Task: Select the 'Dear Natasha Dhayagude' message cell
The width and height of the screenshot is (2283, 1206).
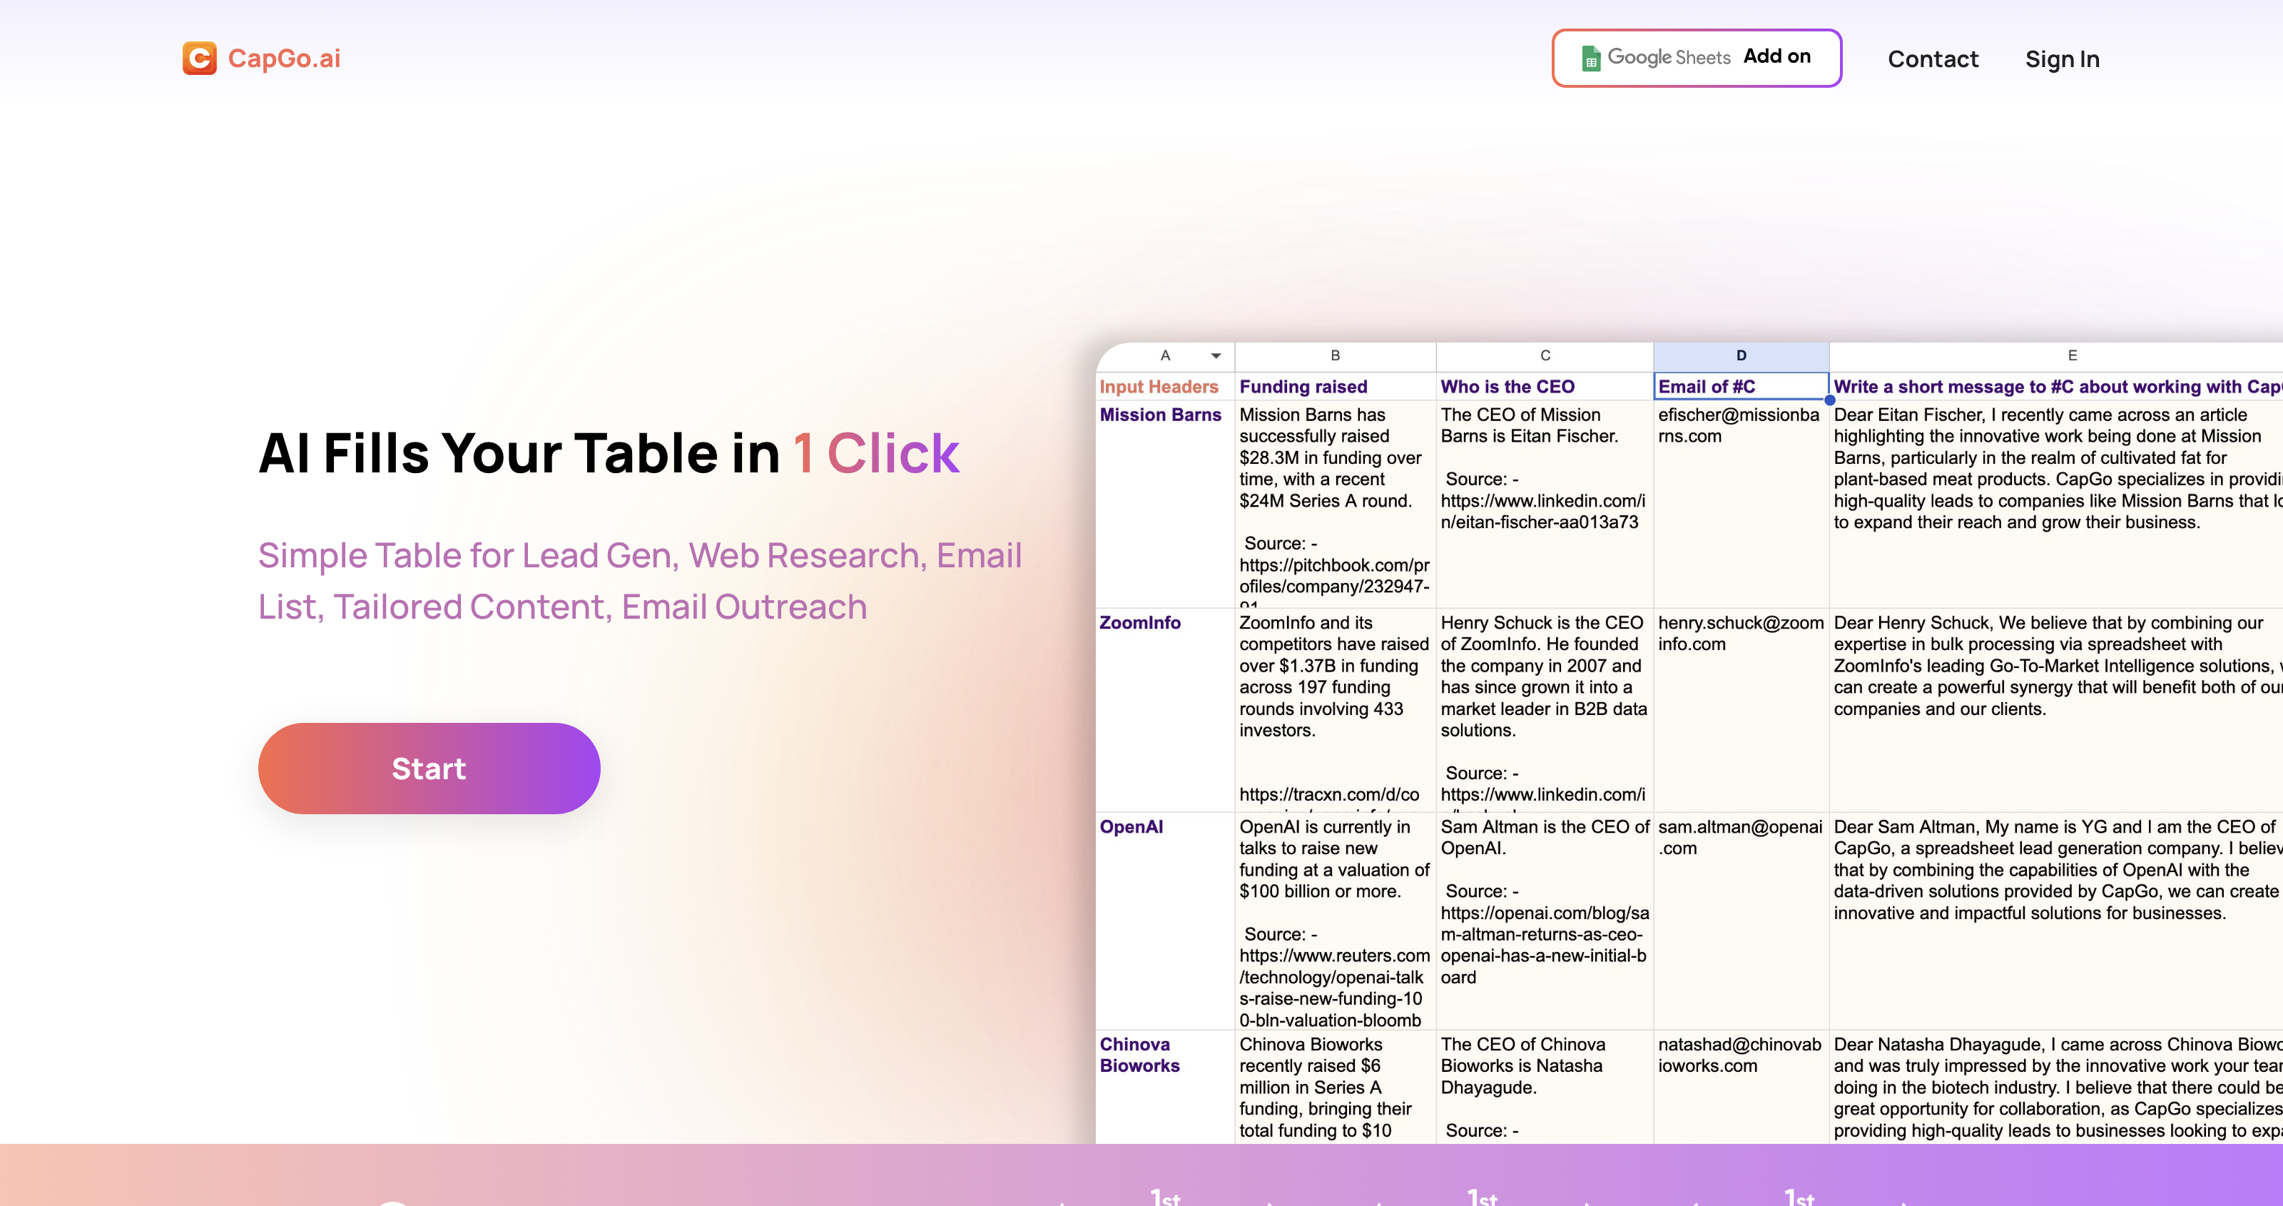Action: (2056, 1086)
